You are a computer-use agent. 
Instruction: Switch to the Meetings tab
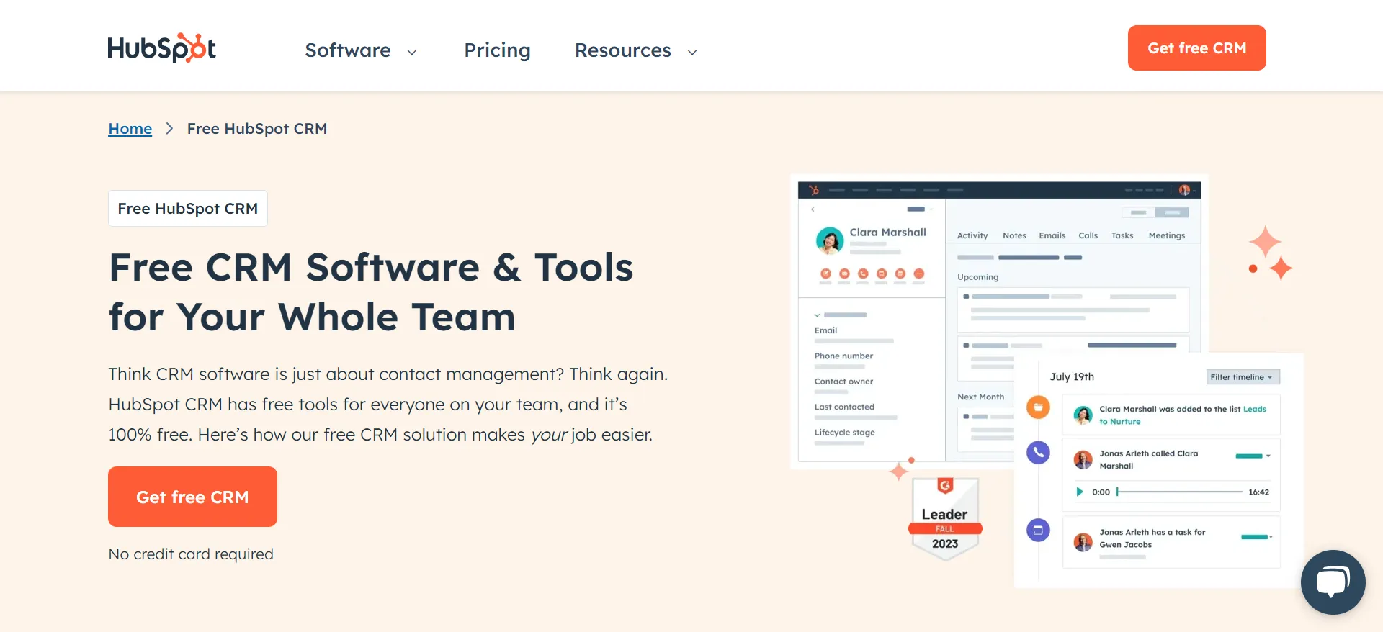(1167, 235)
